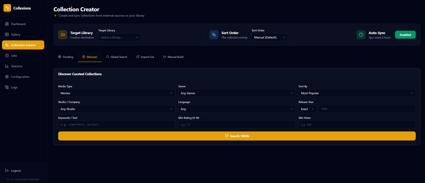The image size is (425, 183).
Task: Select Collection Creator in the sidebar
Action: pos(23,45)
